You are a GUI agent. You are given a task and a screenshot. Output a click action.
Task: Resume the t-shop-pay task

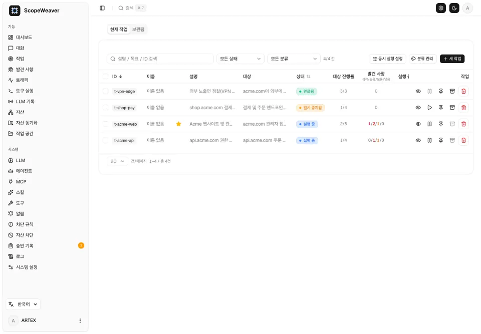429,108
